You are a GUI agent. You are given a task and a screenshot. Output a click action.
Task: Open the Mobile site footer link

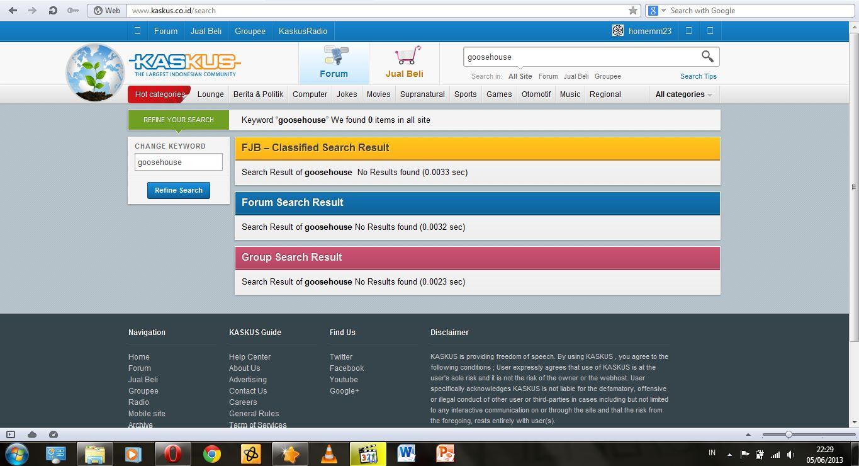pyautogui.click(x=147, y=414)
